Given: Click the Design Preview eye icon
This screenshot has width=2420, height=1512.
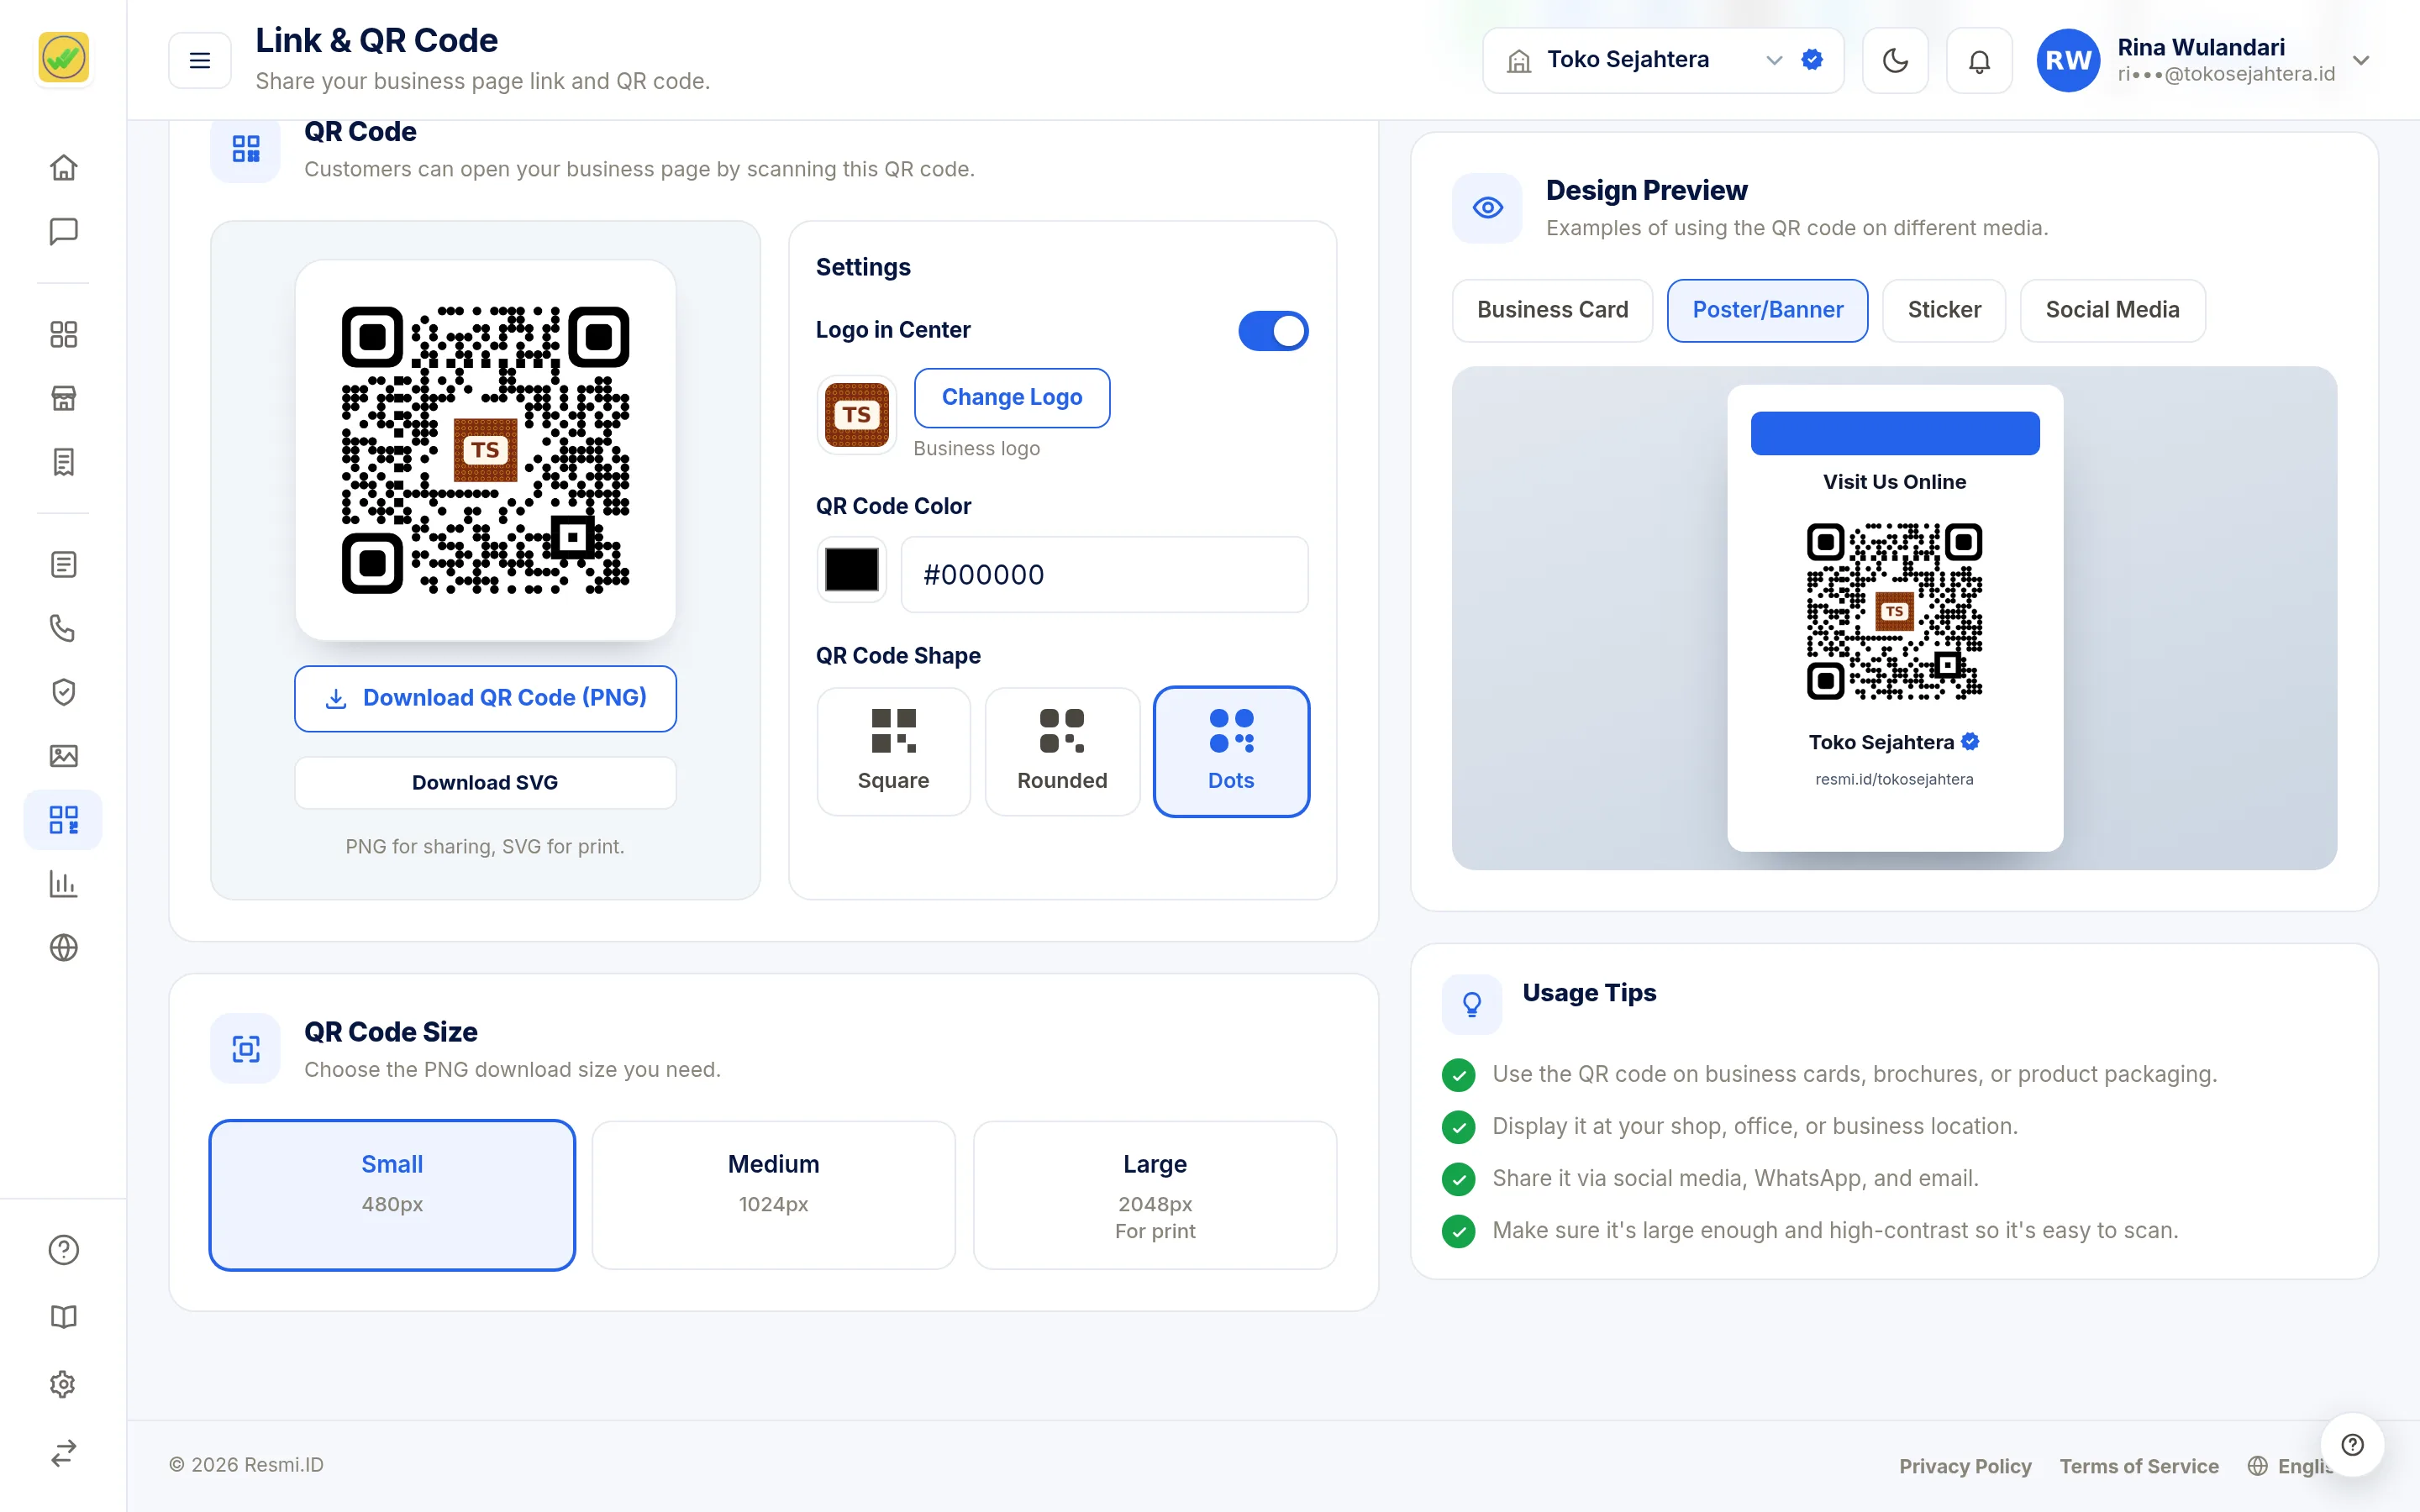Looking at the screenshot, I should point(1487,208).
